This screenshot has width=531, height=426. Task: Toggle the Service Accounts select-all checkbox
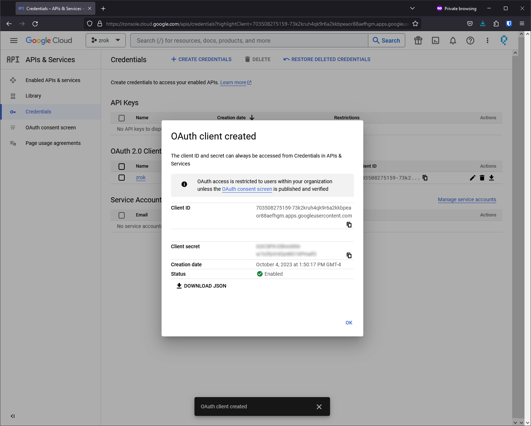click(x=122, y=215)
